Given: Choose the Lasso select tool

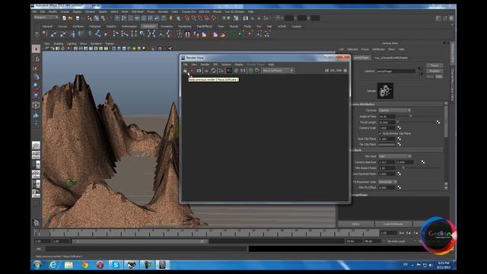Looking at the screenshot, I should pos(36,59).
